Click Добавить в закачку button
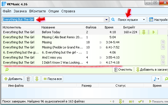This screenshot has height=105, width=168. (x=151, y=70)
